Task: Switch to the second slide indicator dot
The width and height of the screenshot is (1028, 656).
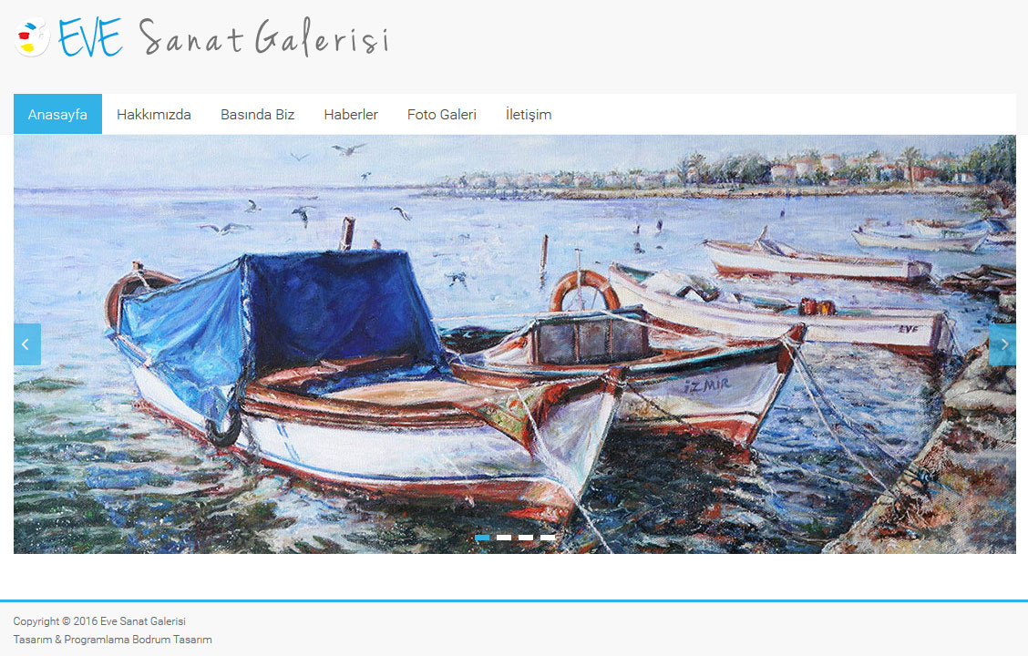Action: point(503,538)
